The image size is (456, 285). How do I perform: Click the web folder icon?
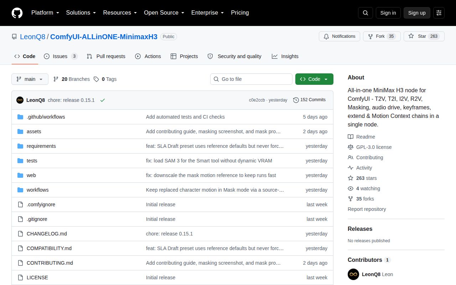point(20,175)
